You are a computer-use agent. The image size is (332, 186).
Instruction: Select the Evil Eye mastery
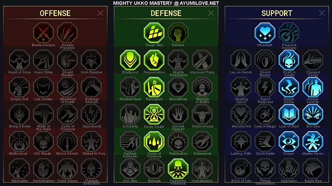click(x=313, y=114)
